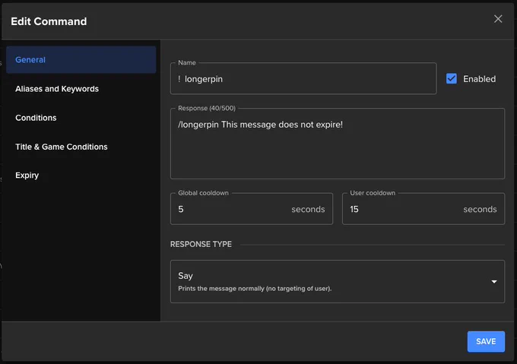Open the Expiry section
Image resolution: width=517 pixels, height=364 pixels.
click(x=81, y=176)
